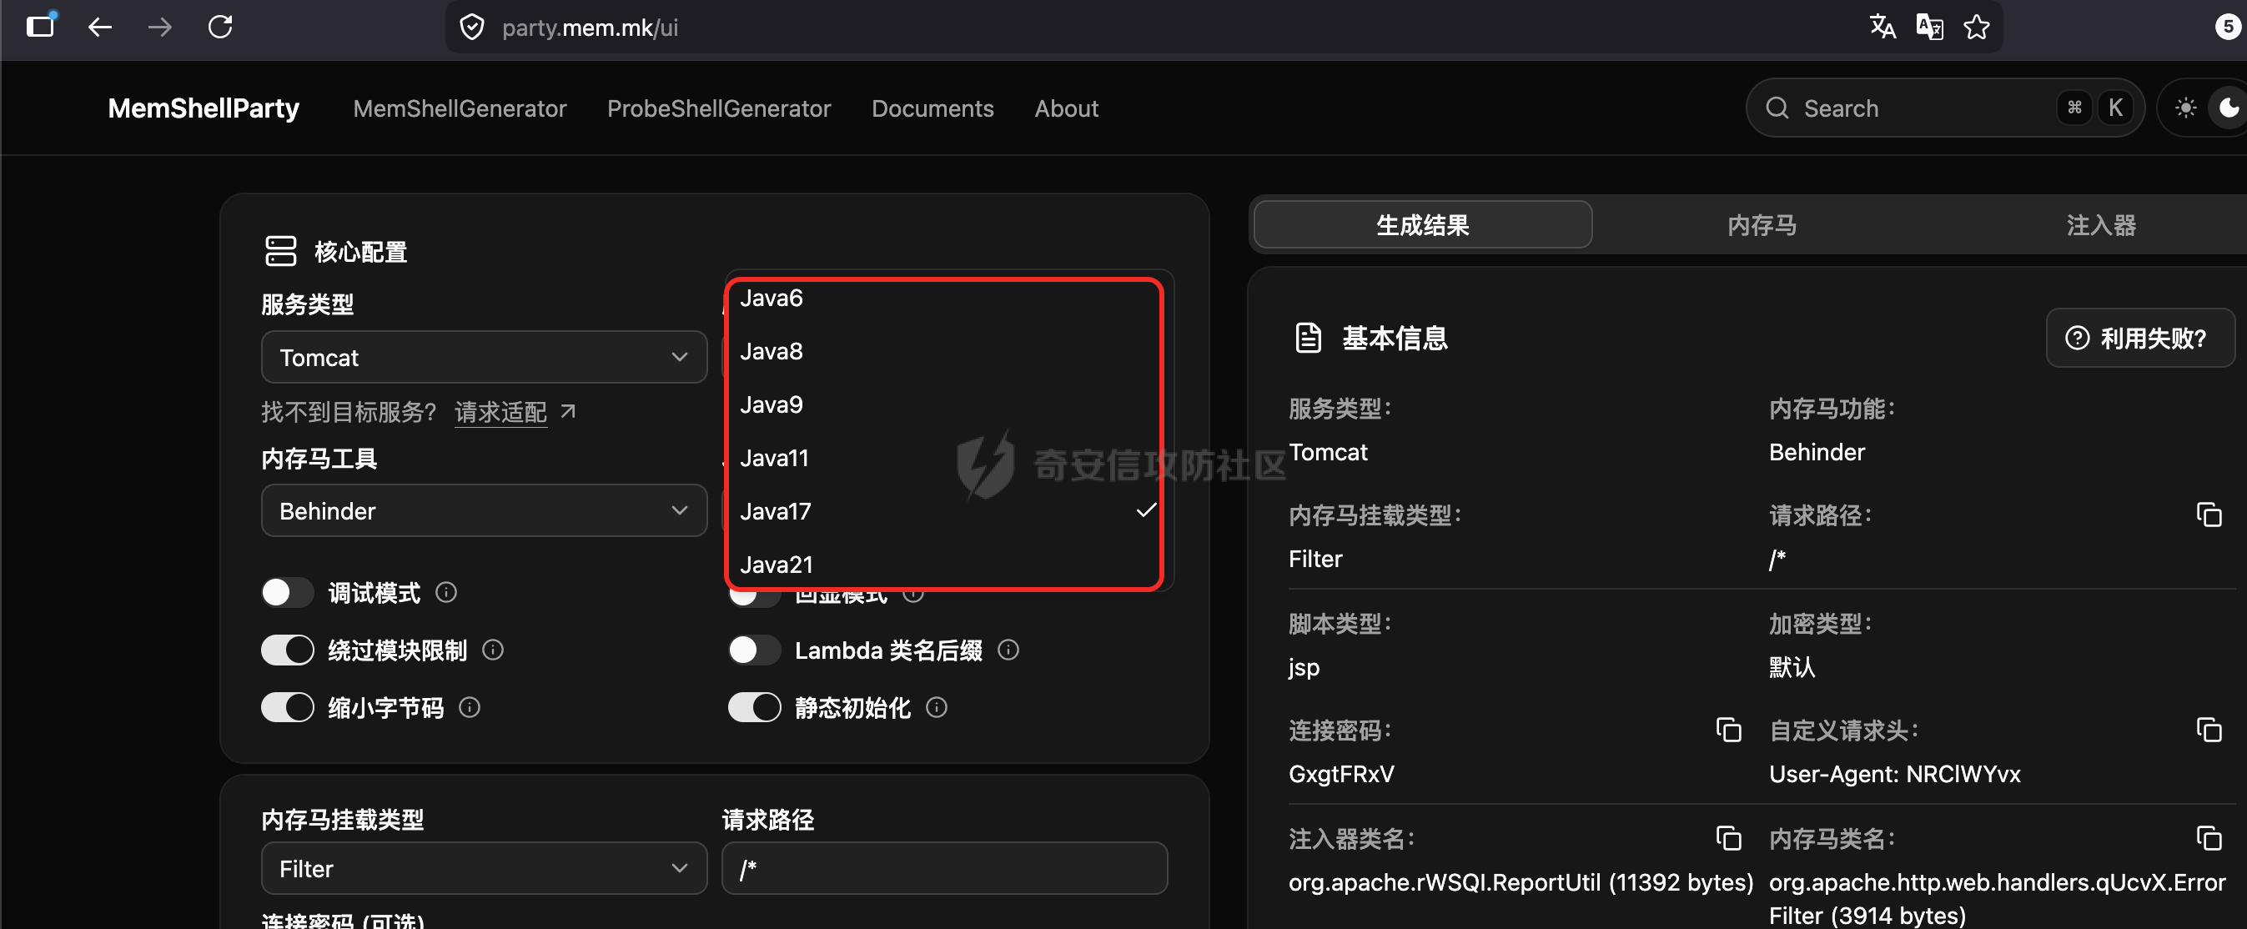Switch to dark theme moon icon
Image resolution: width=2247 pixels, height=929 pixels.
[2229, 108]
